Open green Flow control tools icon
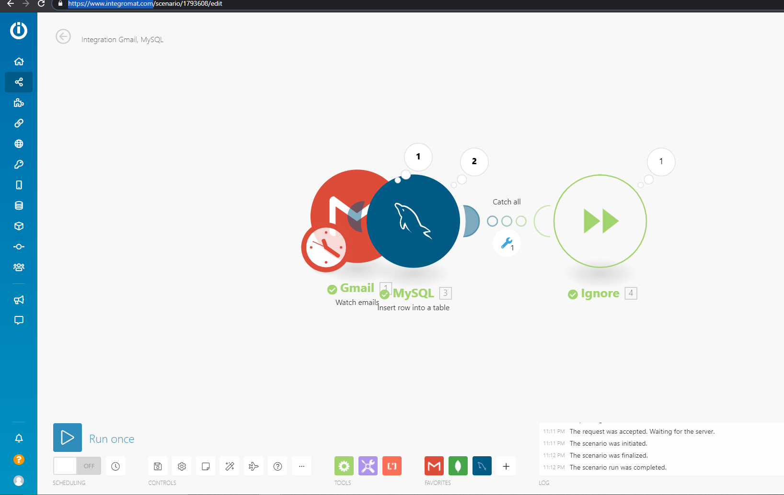Screen dimensions: 784x495 click(344, 466)
